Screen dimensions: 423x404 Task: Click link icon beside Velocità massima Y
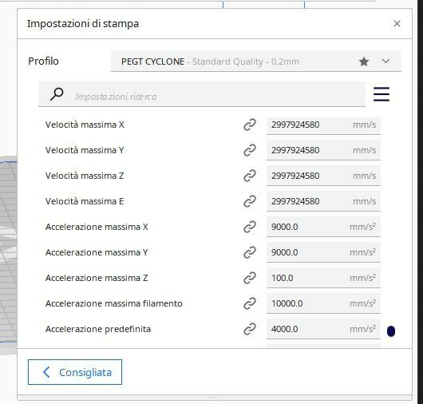click(250, 150)
